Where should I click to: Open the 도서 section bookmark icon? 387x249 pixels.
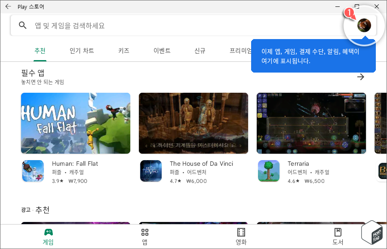[x=338, y=232]
